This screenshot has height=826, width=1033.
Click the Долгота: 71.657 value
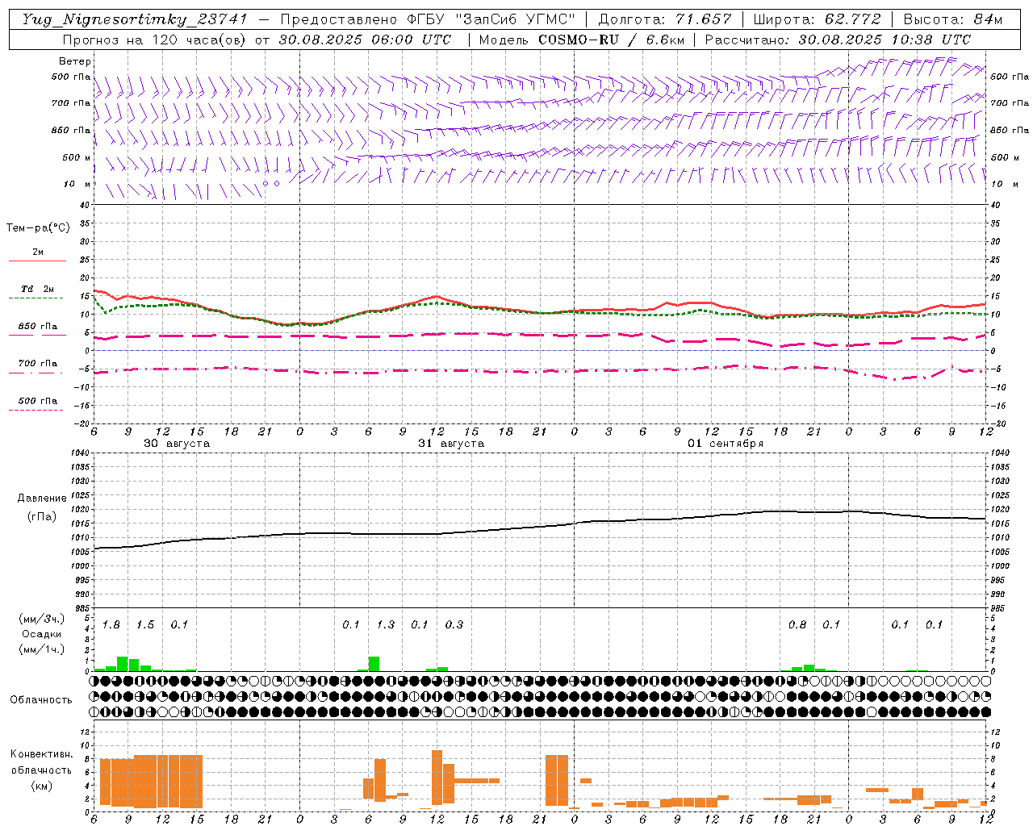click(x=665, y=19)
